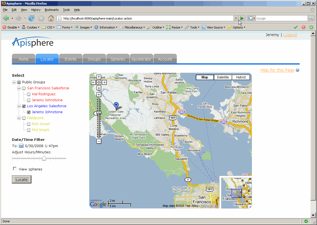
Task: Open the address bar history dropdown arrow
Action: pos(236,18)
